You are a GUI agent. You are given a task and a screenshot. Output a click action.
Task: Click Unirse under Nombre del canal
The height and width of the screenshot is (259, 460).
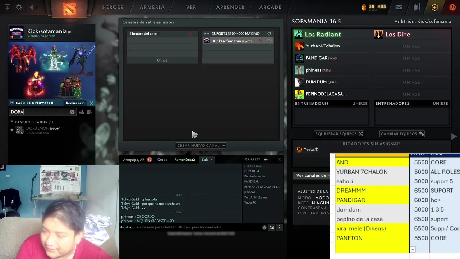click(x=162, y=60)
